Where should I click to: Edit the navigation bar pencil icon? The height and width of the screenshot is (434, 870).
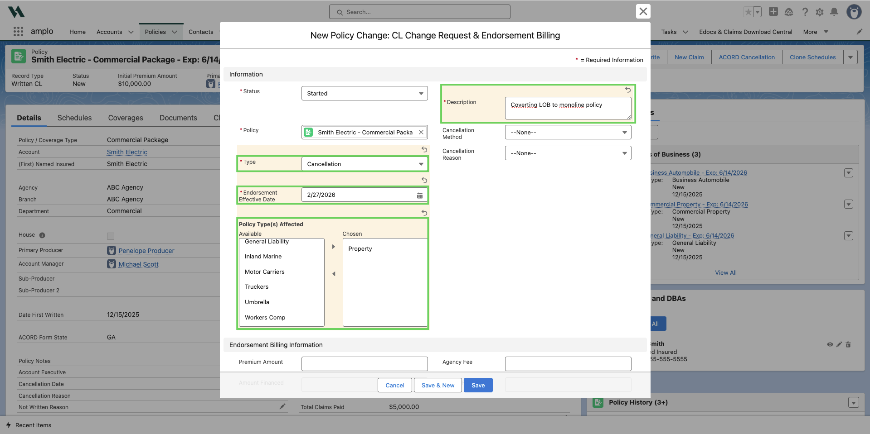(x=859, y=32)
